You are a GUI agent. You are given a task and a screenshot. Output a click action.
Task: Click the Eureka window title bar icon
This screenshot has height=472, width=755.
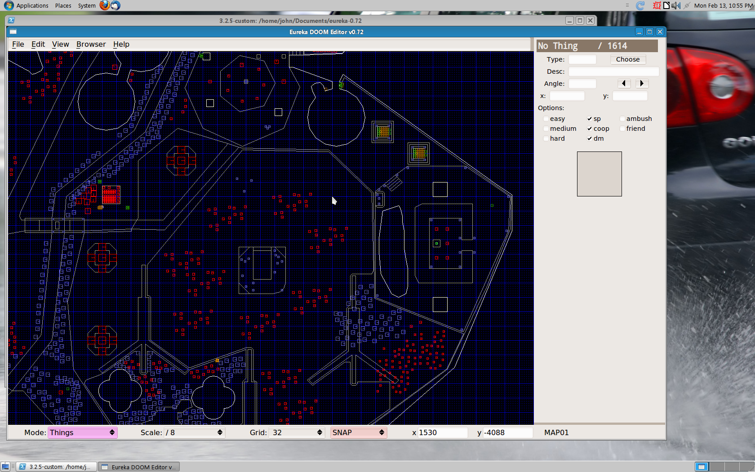click(x=13, y=31)
